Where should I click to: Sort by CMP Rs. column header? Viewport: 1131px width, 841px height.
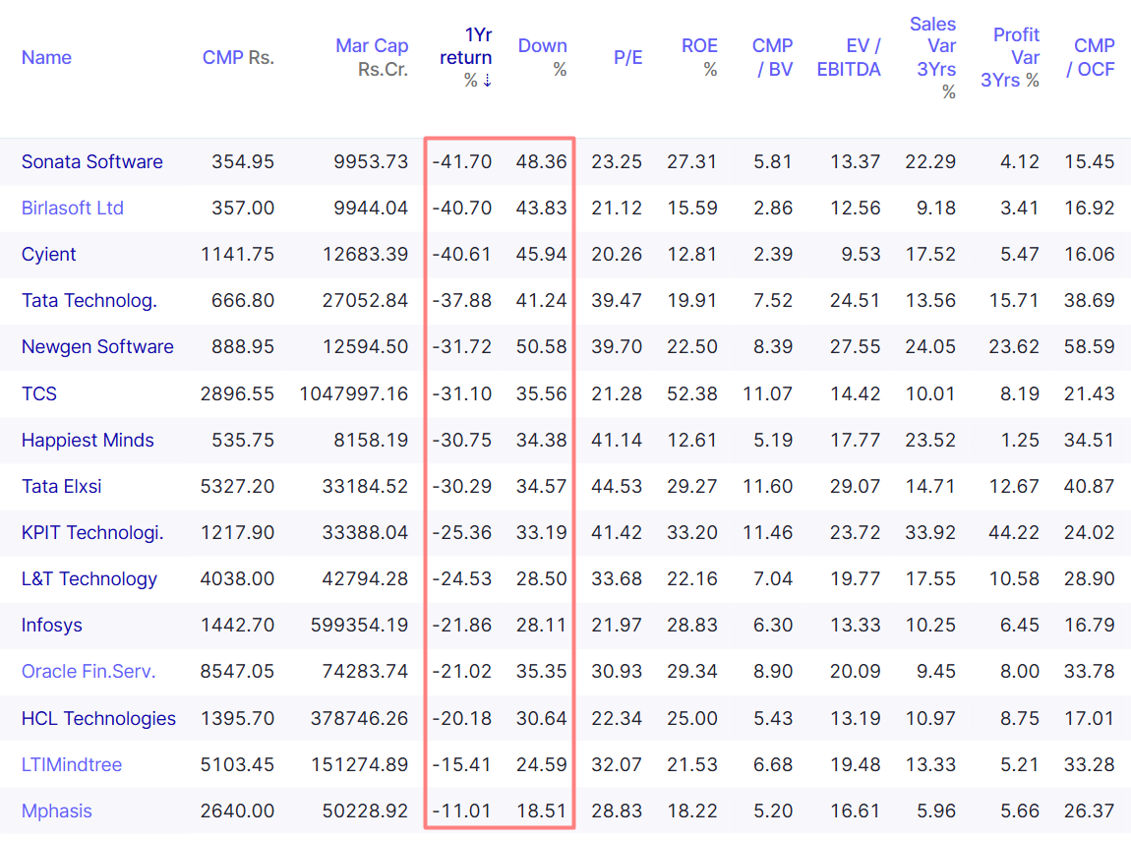(x=238, y=58)
